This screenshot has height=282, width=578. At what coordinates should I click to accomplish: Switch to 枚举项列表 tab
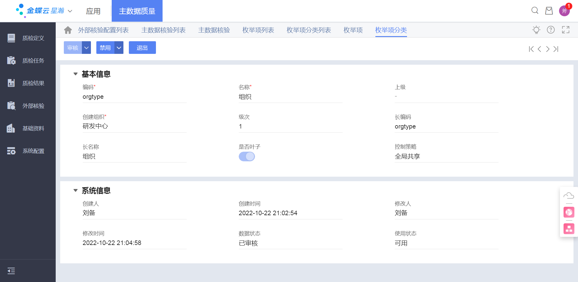258,30
